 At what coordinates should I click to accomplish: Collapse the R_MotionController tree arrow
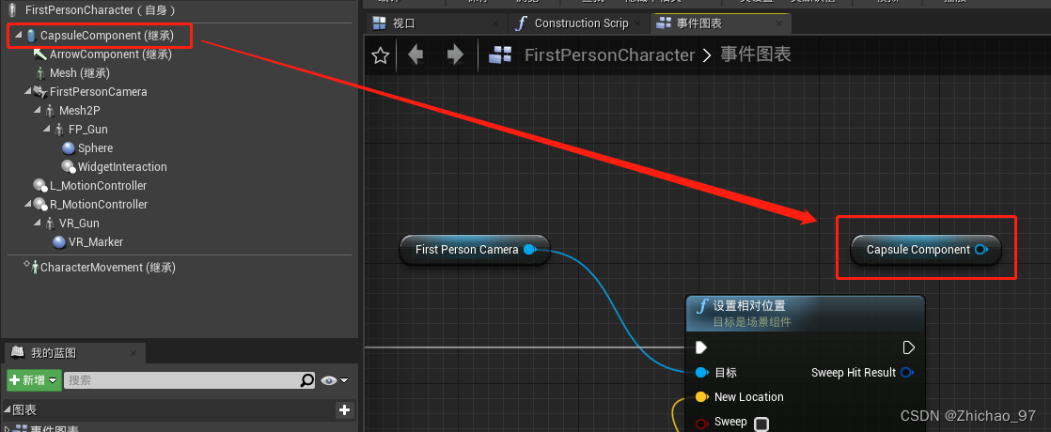[x=27, y=204]
